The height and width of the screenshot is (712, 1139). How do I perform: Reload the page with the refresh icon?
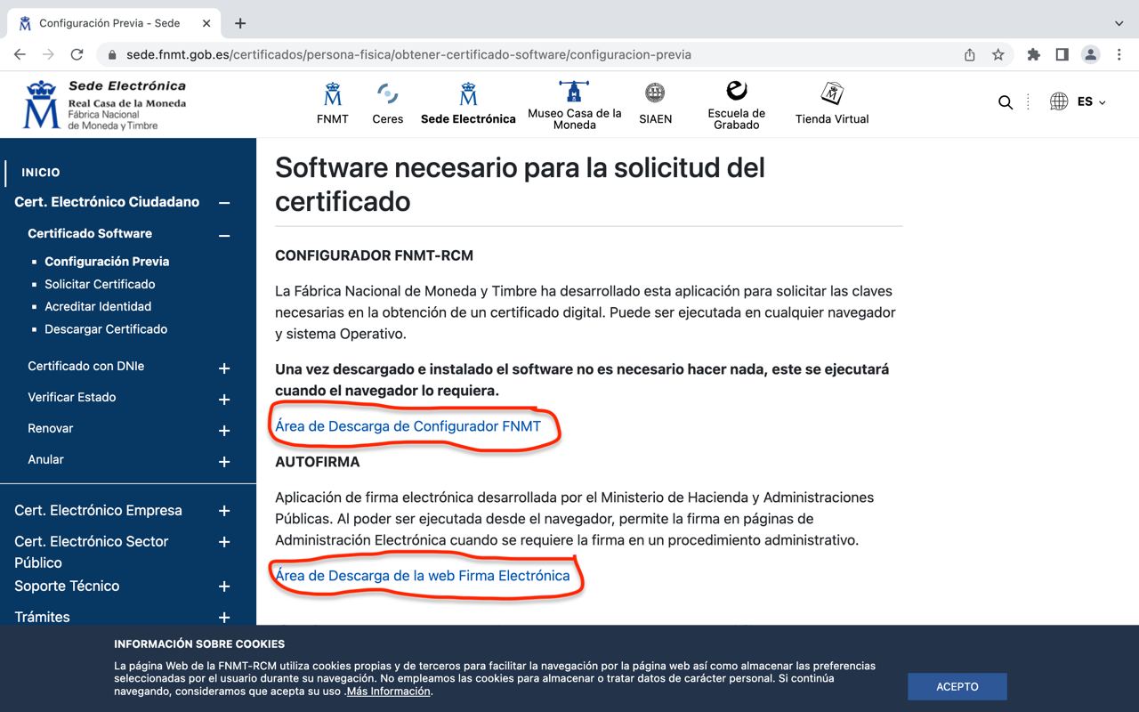coord(77,54)
